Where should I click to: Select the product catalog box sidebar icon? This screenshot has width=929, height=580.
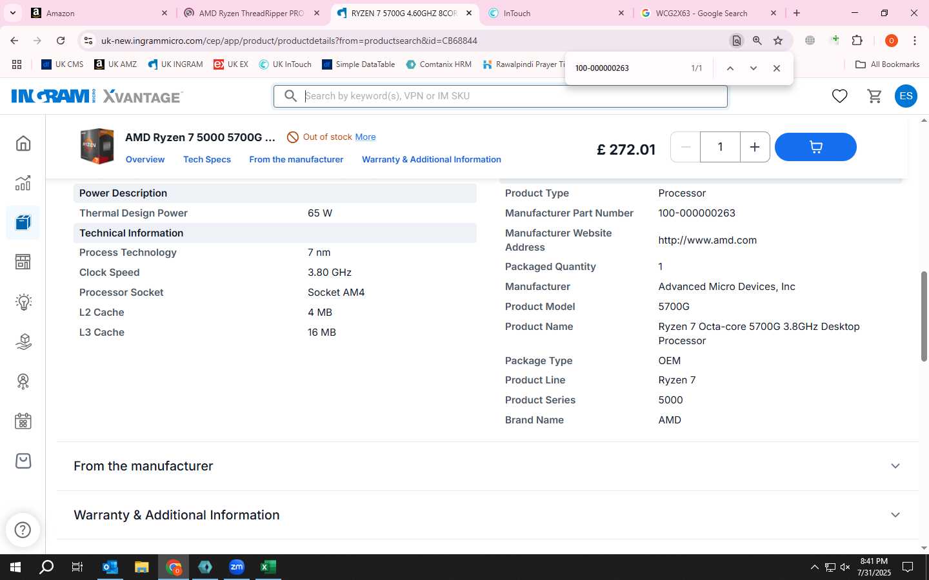tap(23, 223)
